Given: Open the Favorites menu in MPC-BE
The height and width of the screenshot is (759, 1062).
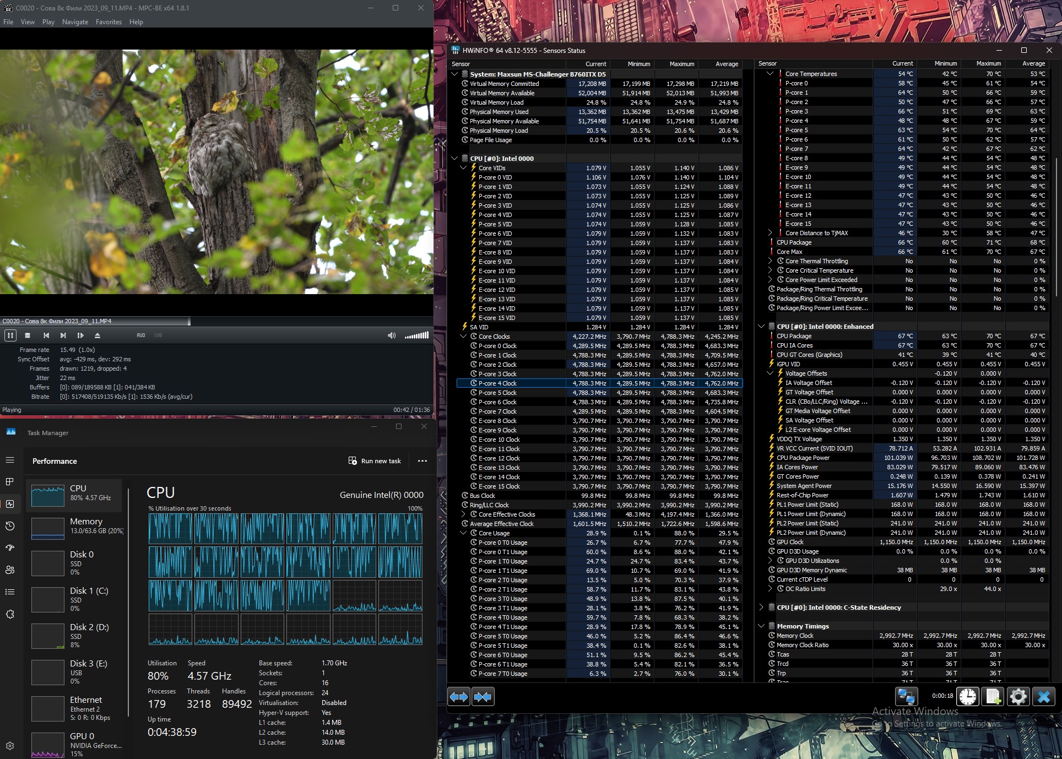Looking at the screenshot, I should click(x=109, y=22).
